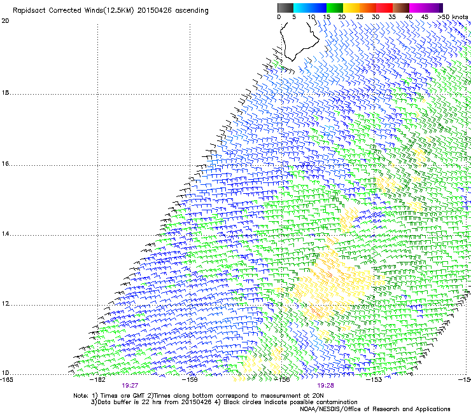The width and height of the screenshot is (471, 413).
Task: Click the purple time label 19:28
Action: pos(326,386)
